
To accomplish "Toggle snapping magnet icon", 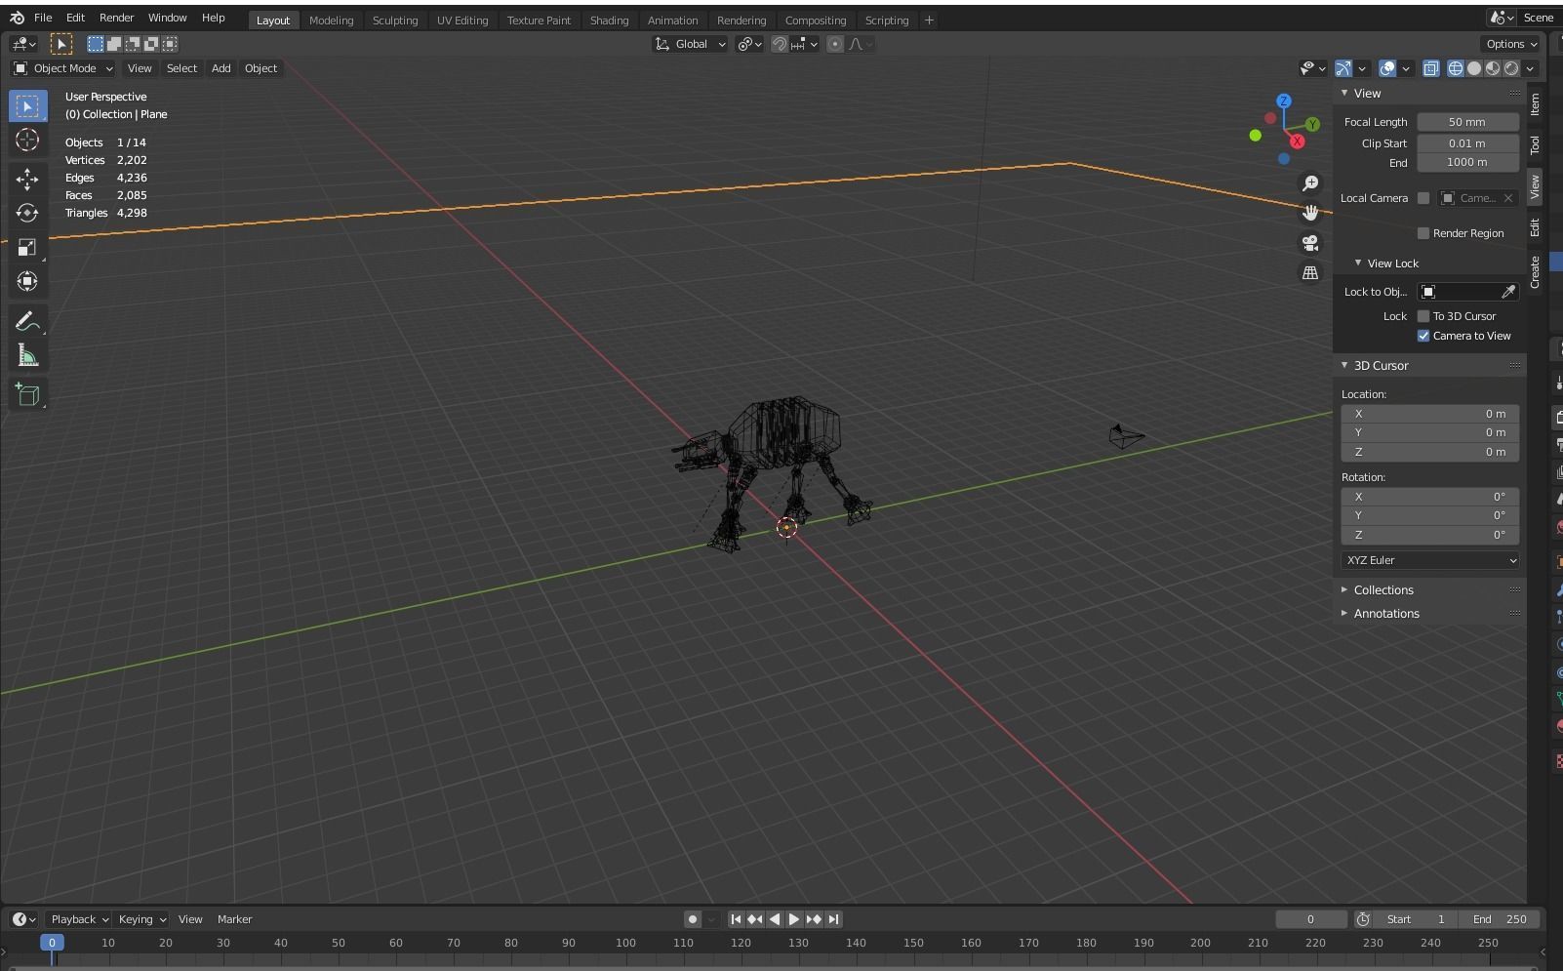I will tap(780, 44).
